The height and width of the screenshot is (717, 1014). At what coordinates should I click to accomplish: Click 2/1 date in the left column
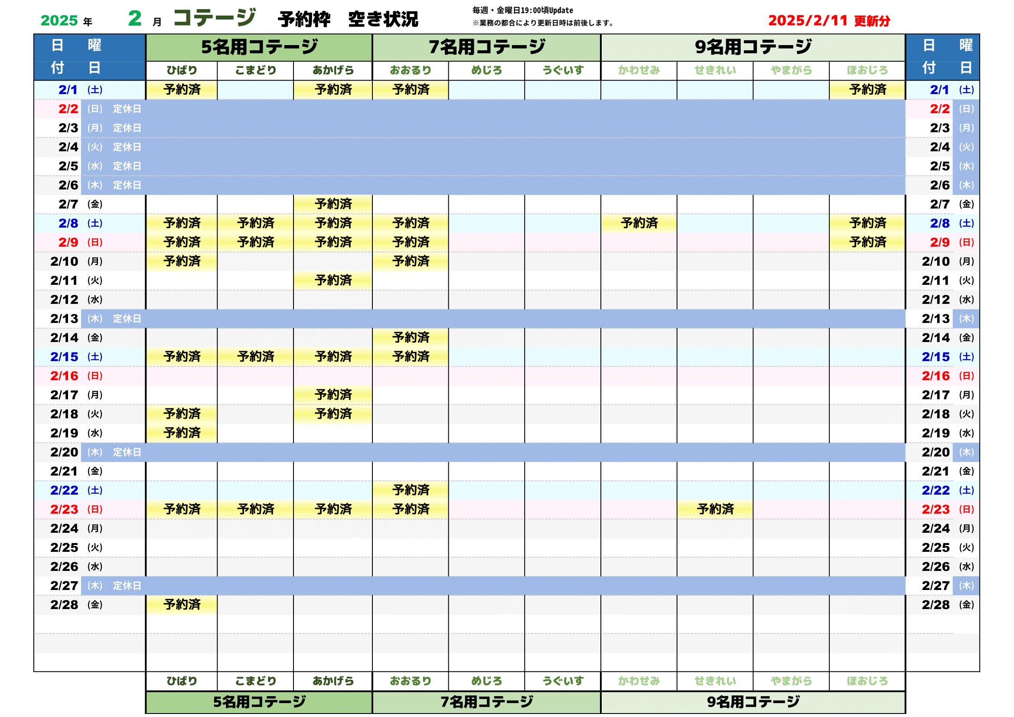click(68, 90)
